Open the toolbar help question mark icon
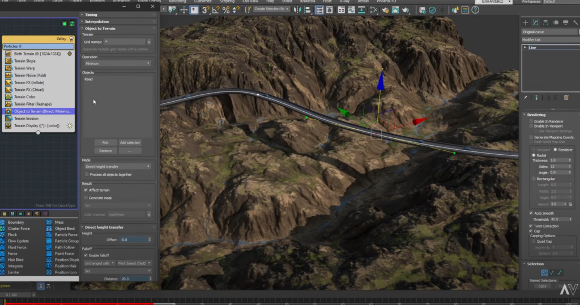 [475, 10]
